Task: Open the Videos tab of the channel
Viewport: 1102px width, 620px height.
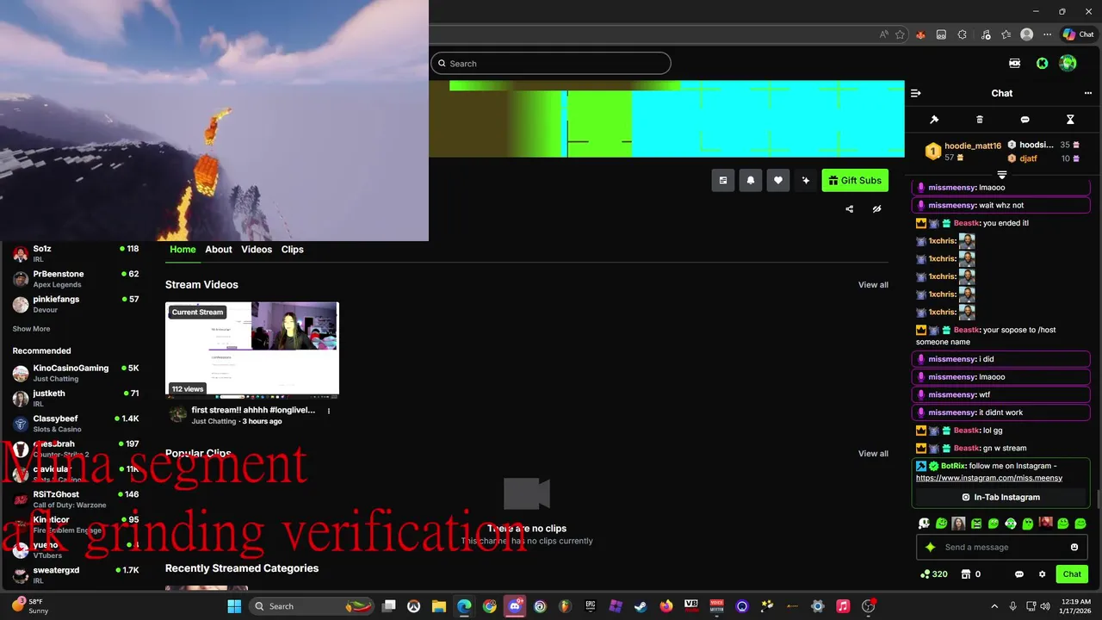Action: (257, 250)
